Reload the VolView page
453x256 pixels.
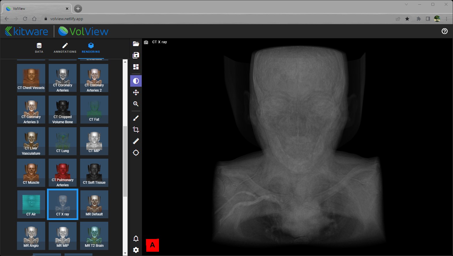[x=25, y=19]
